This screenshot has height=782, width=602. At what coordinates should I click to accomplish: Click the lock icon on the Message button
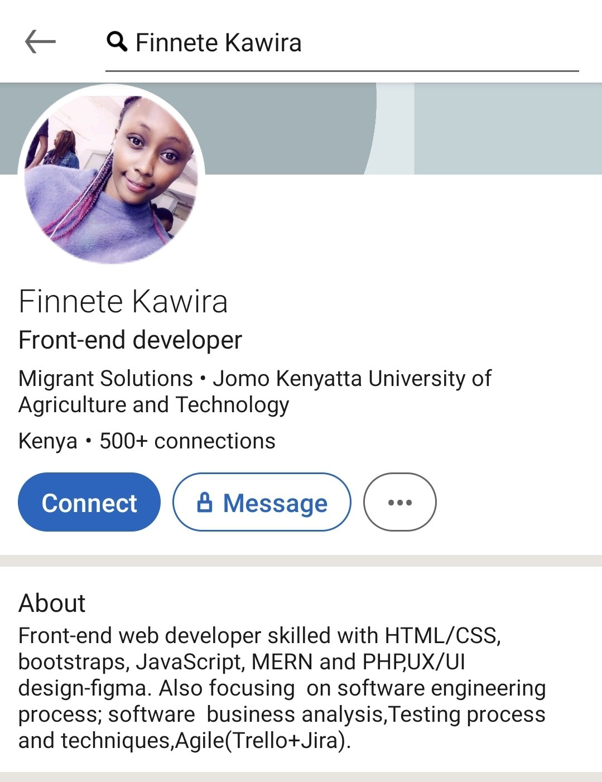click(x=205, y=502)
